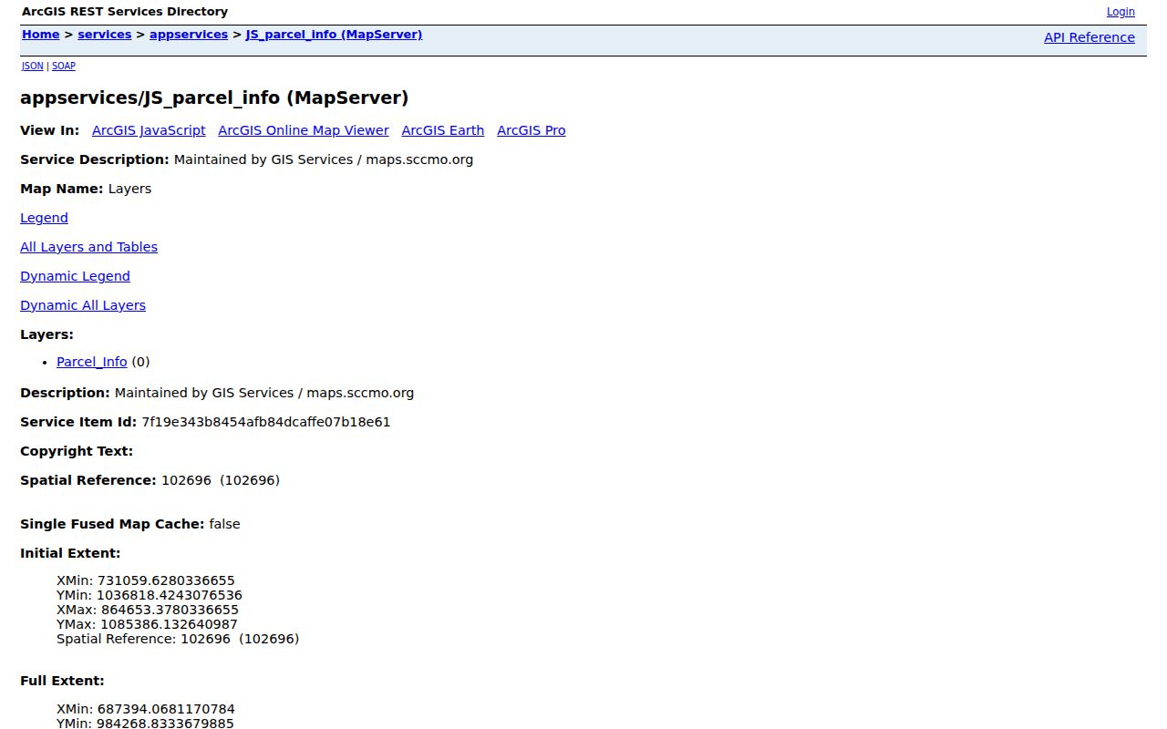View service in JSON format

pos(33,67)
